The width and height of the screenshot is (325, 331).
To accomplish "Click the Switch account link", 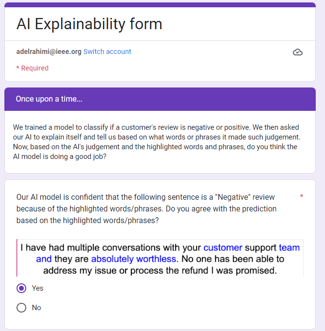I will (x=107, y=52).
